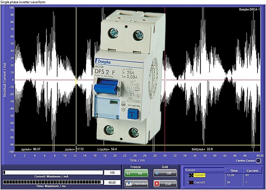Click the red X icon on Exit

(156, 183)
